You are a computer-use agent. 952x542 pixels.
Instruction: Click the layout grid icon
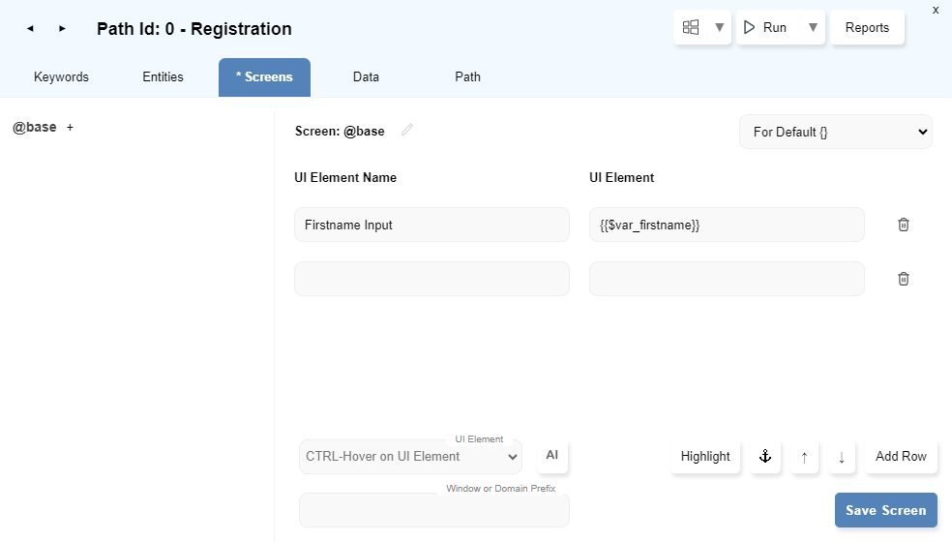[691, 27]
